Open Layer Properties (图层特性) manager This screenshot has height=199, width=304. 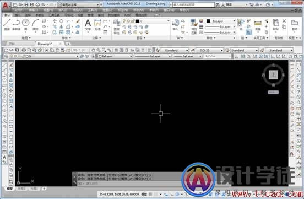(x=117, y=27)
